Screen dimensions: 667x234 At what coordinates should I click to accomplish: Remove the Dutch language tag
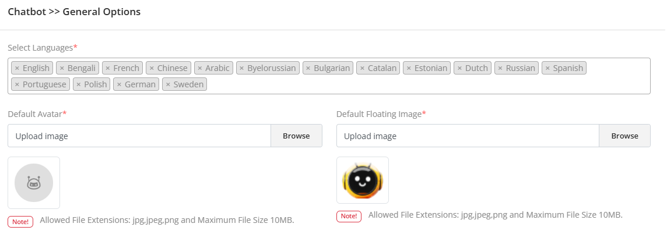pyautogui.click(x=459, y=68)
